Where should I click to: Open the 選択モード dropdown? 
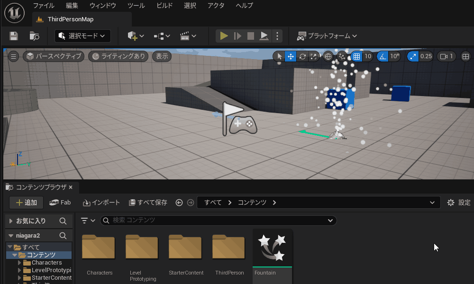pyautogui.click(x=82, y=36)
